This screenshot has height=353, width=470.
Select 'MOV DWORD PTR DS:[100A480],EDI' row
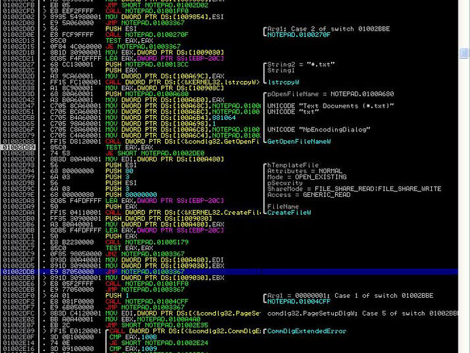[165, 260]
